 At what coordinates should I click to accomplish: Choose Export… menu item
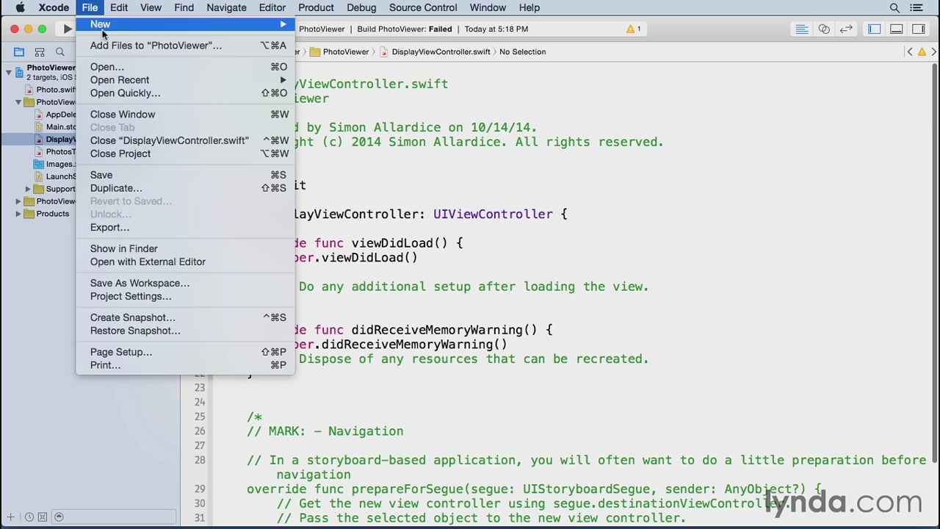185,227
